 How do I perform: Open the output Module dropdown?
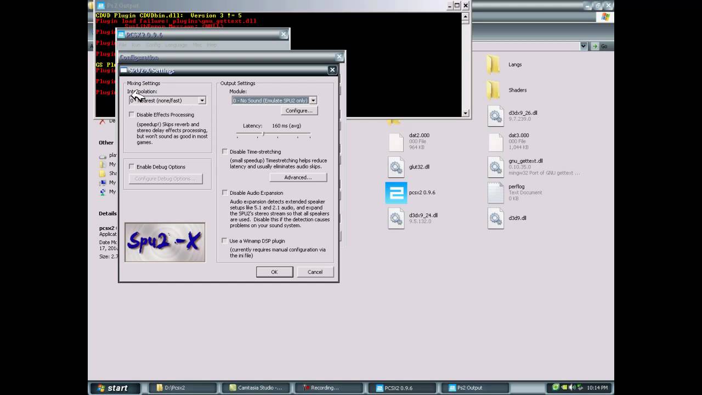313,100
